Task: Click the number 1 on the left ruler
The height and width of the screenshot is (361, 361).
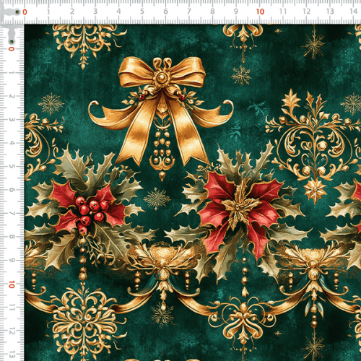Action: [12, 72]
